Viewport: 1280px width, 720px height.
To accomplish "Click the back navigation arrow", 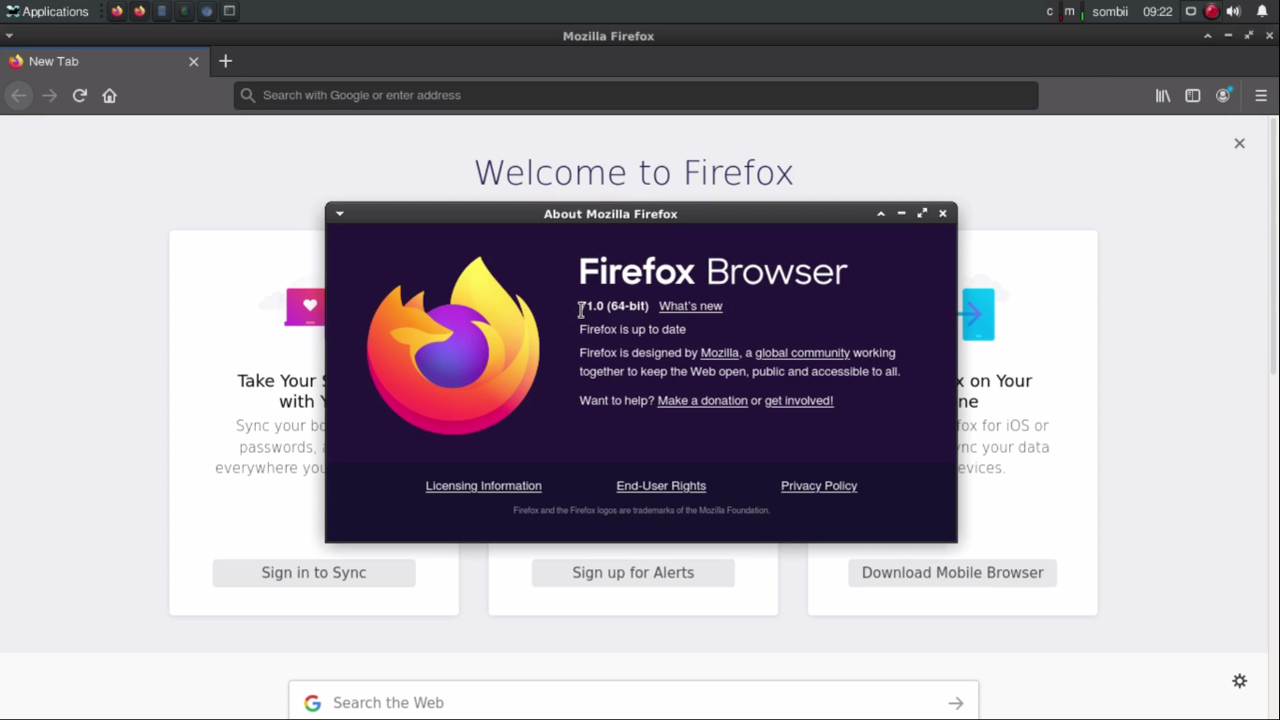I will (x=19, y=95).
